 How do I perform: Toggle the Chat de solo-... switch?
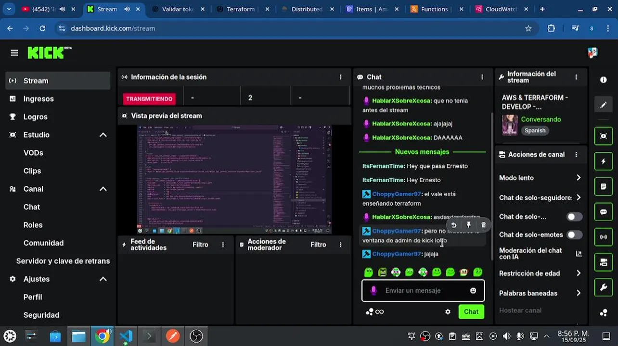[574, 217]
